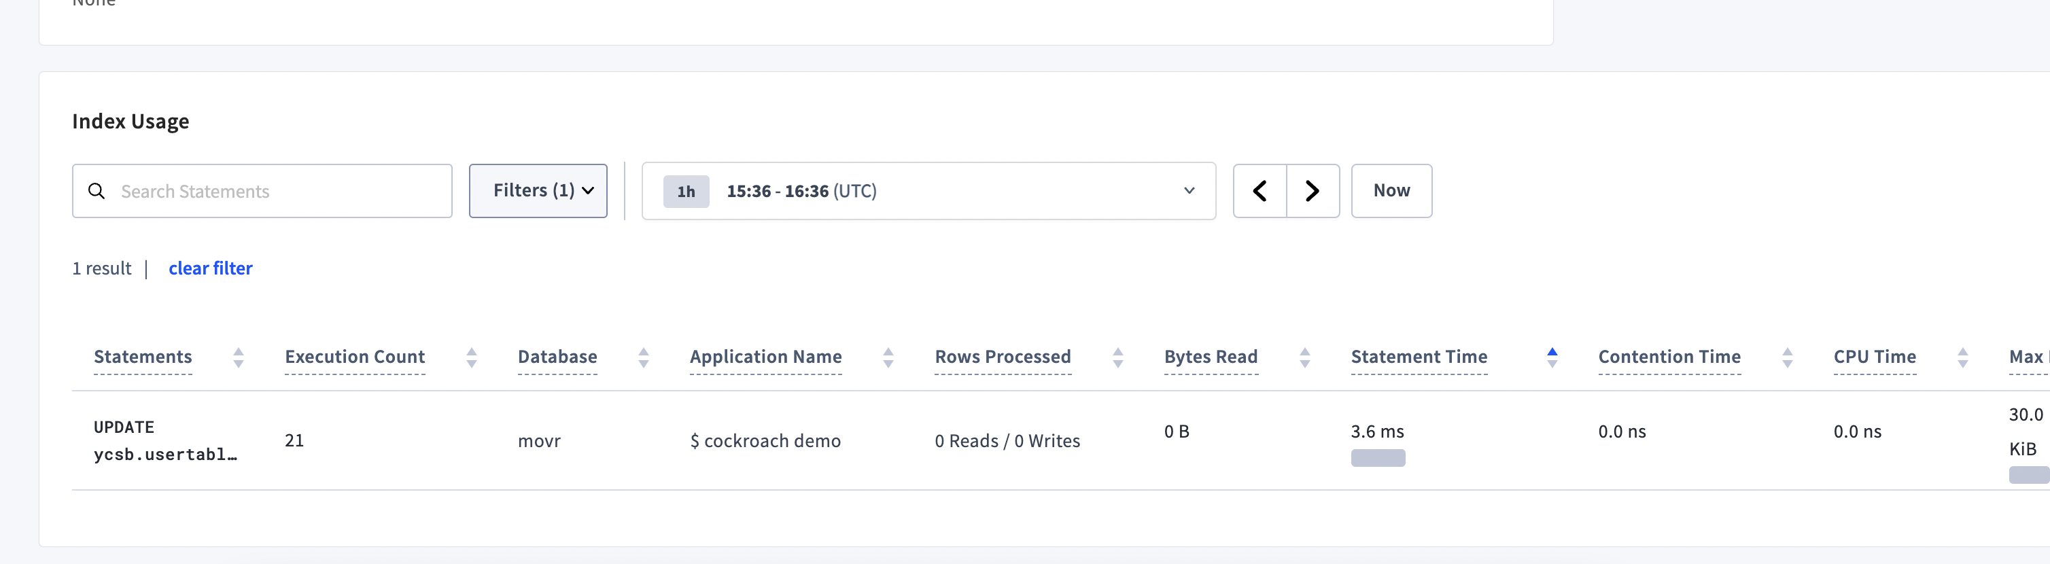Screen dimensions: 2050x564
Task: Go to next time interval arrow
Action: [x=1313, y=191]
